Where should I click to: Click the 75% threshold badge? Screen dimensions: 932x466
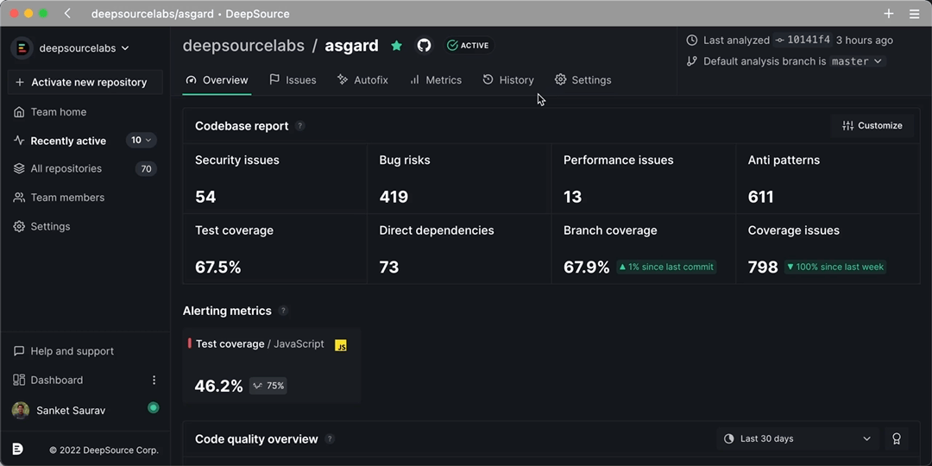click(x=268, y=386)
